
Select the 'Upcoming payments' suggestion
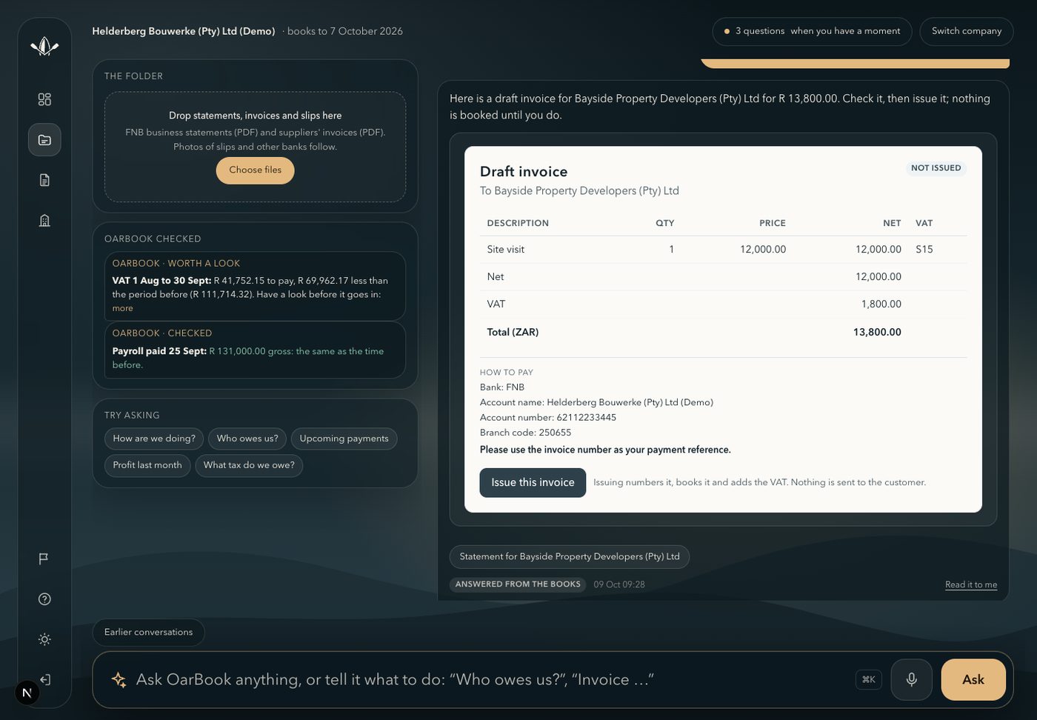click(x=344, y=439)
